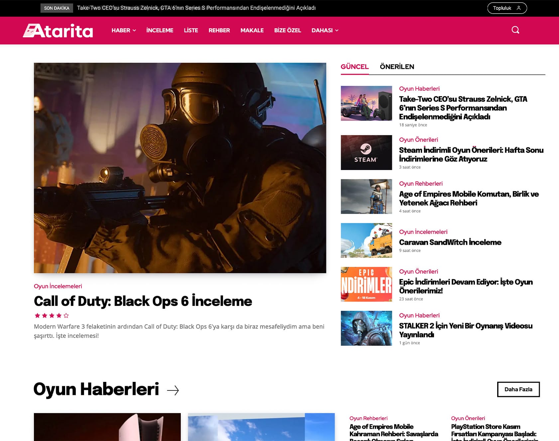Click Oyun Önerileri label above PlayStation Store article
The width and height of the screenshot is (559, 441).
(x=468, y=418)
